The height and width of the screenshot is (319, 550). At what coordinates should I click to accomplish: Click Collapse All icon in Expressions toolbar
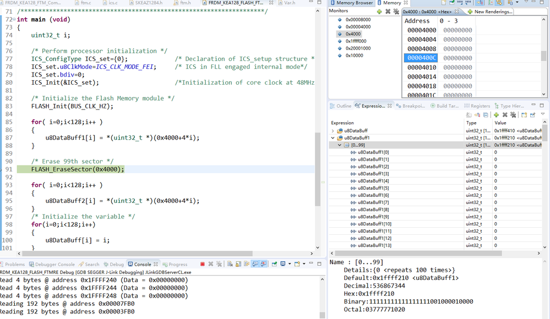pyautogui.click(x=486, y=115)
